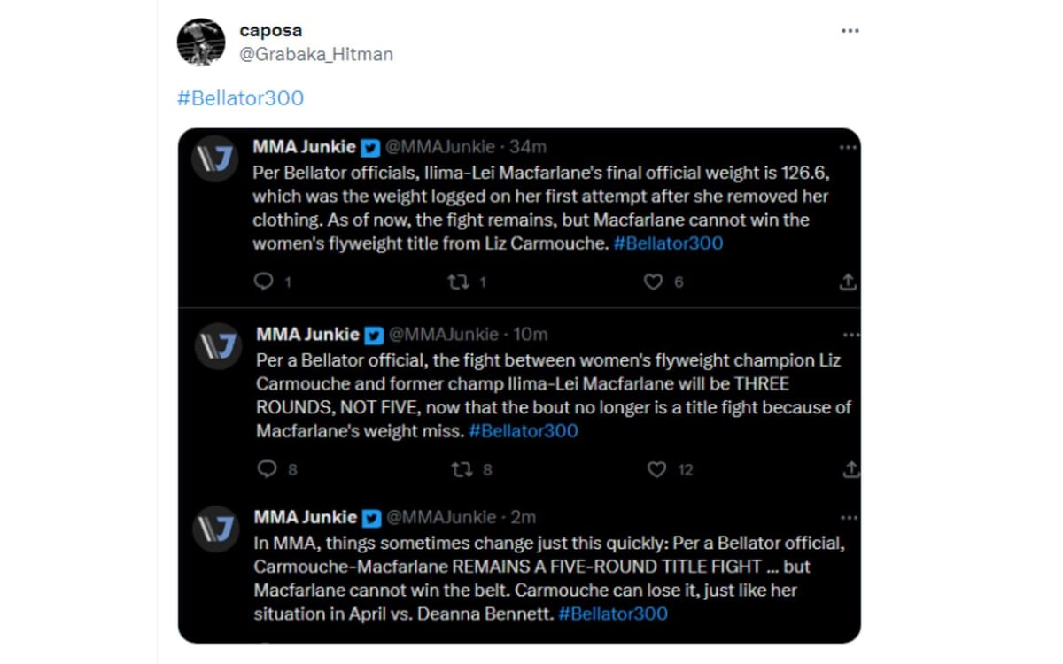Toggle like on the first MMA Junkie tweet
Image resolution: width=1063 pixels, height=664 pixels.
pyautogui.click(x=653, y=282)
